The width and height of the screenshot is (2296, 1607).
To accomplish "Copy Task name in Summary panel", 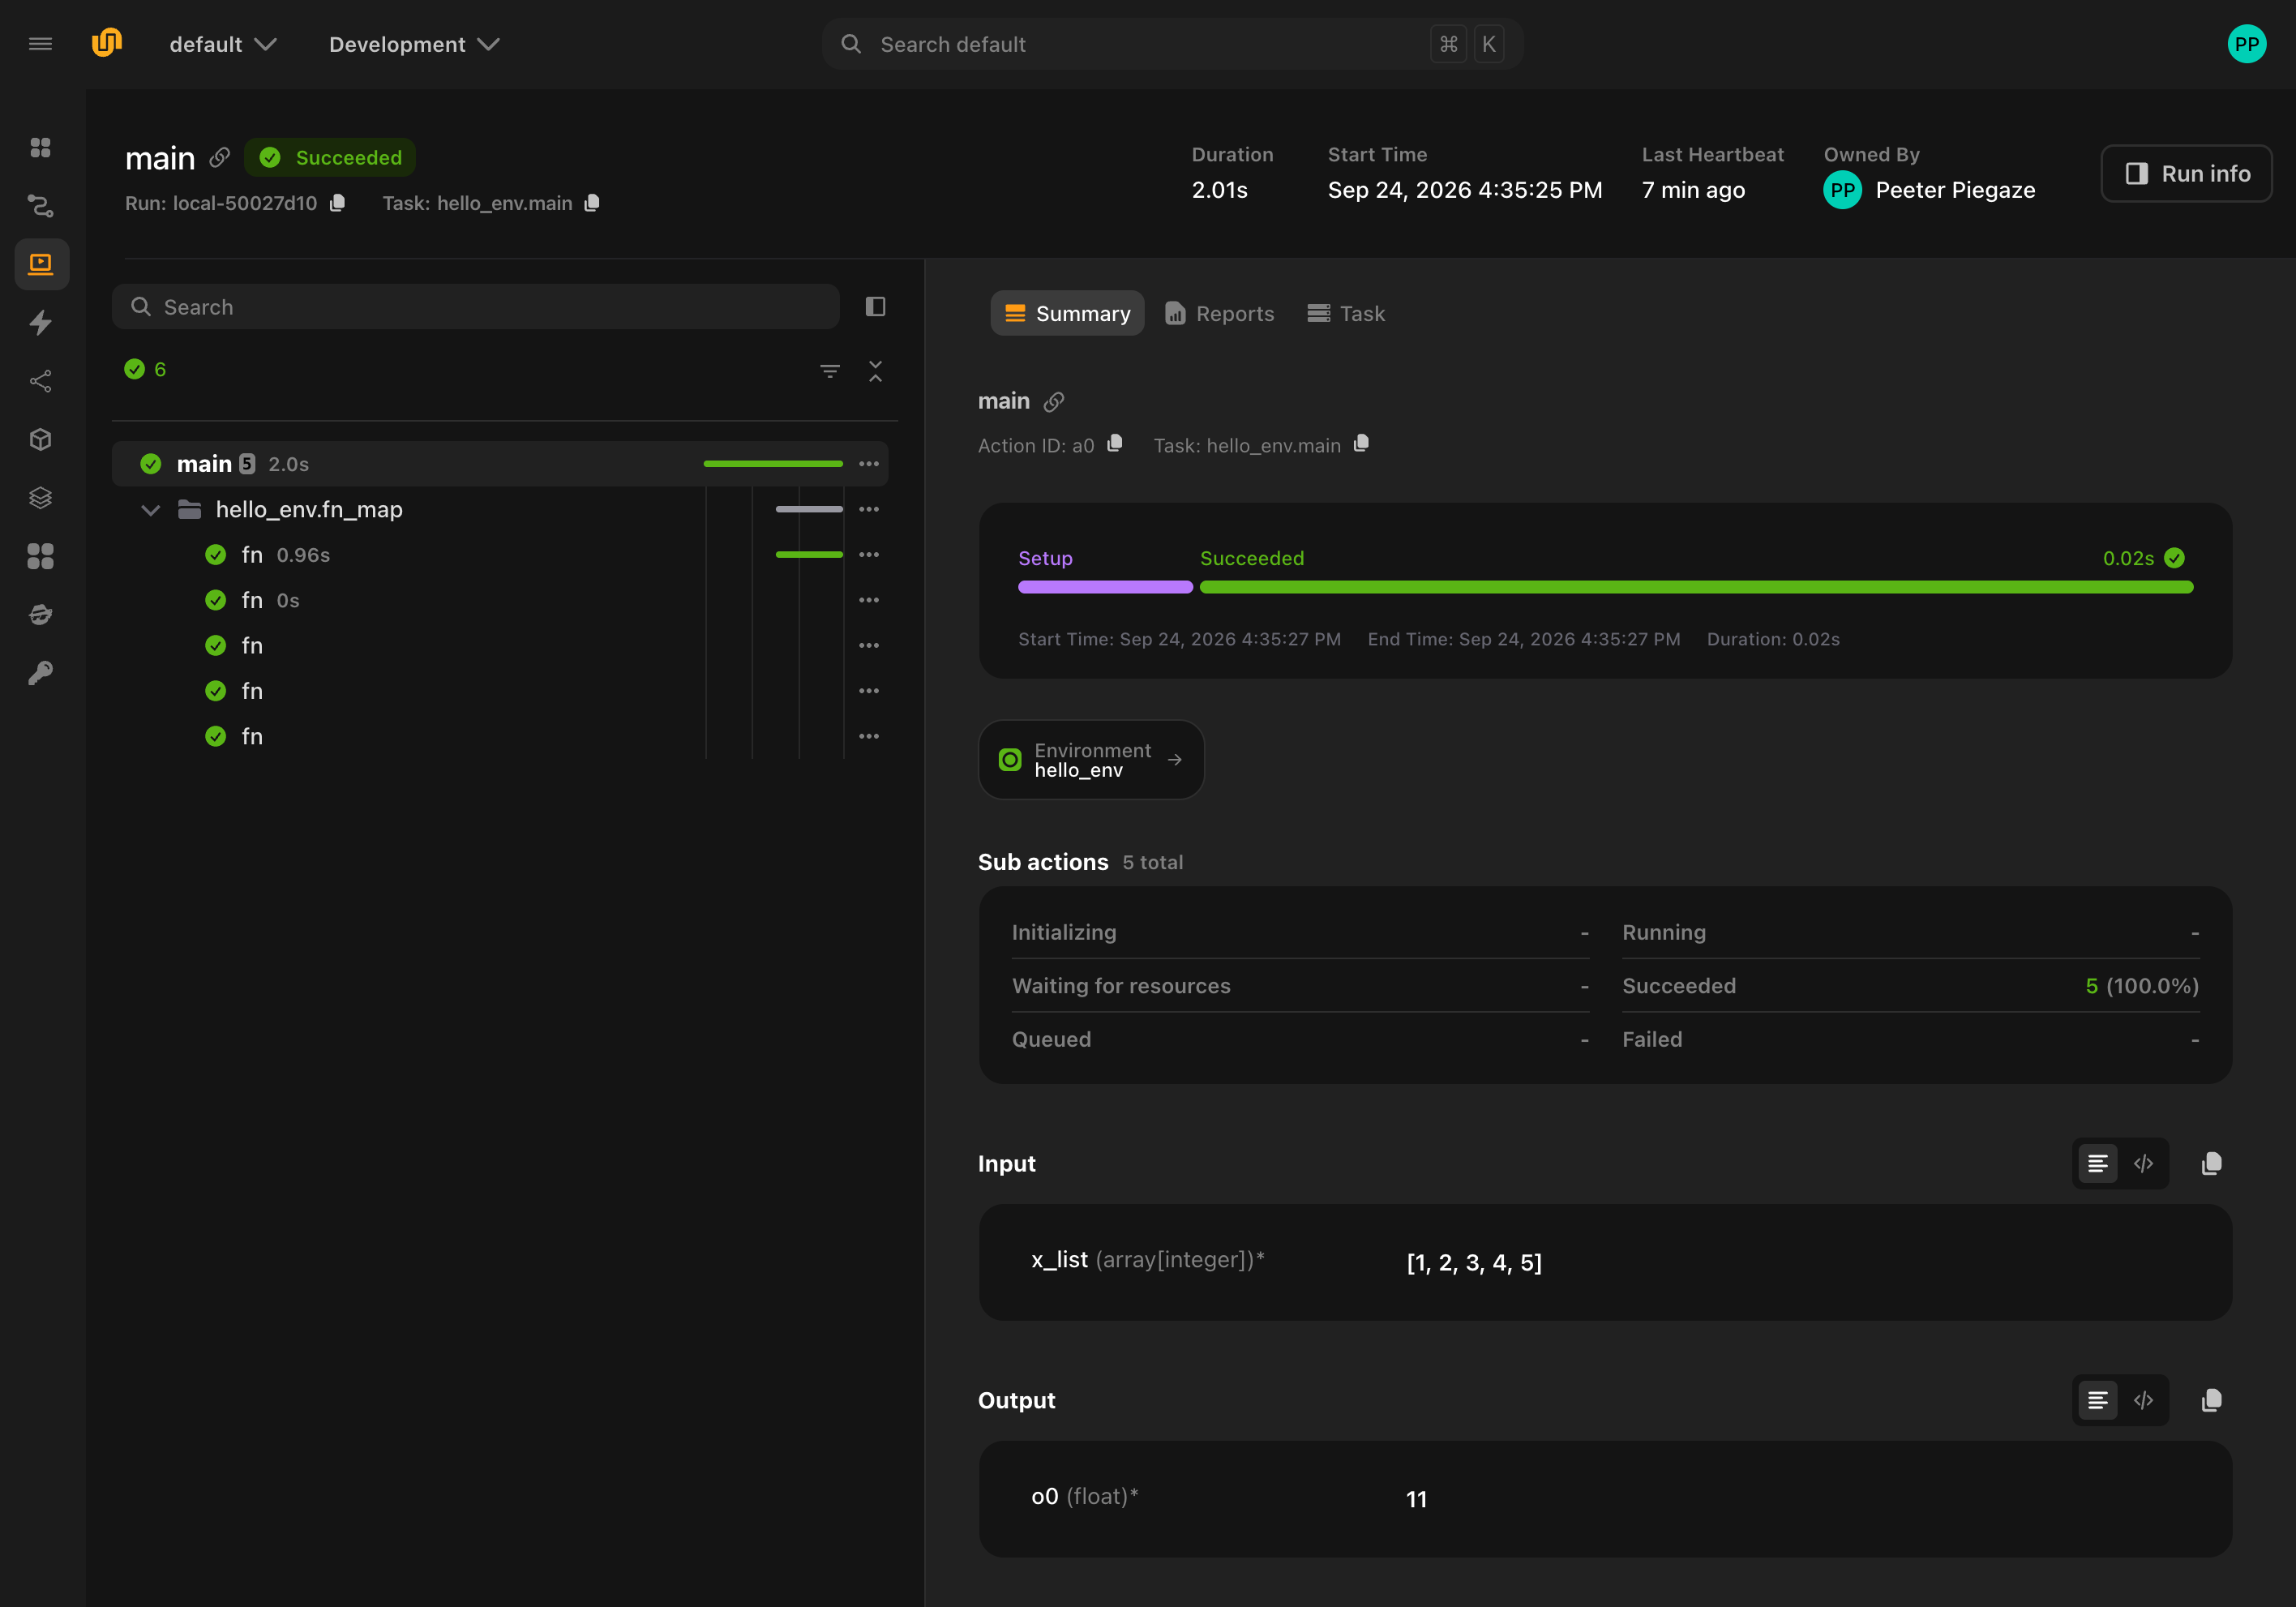I will (1361, 444).
